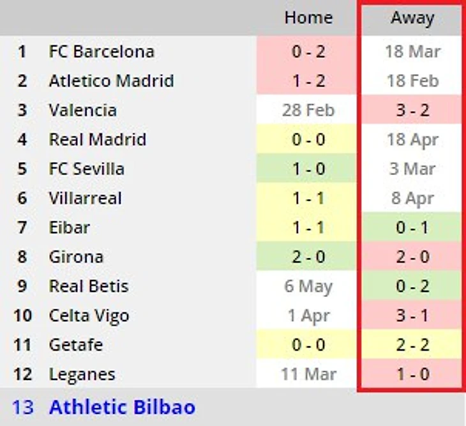Click the Home column header
The width and height of the screenshot is (466, 426).
coord(308,18)
